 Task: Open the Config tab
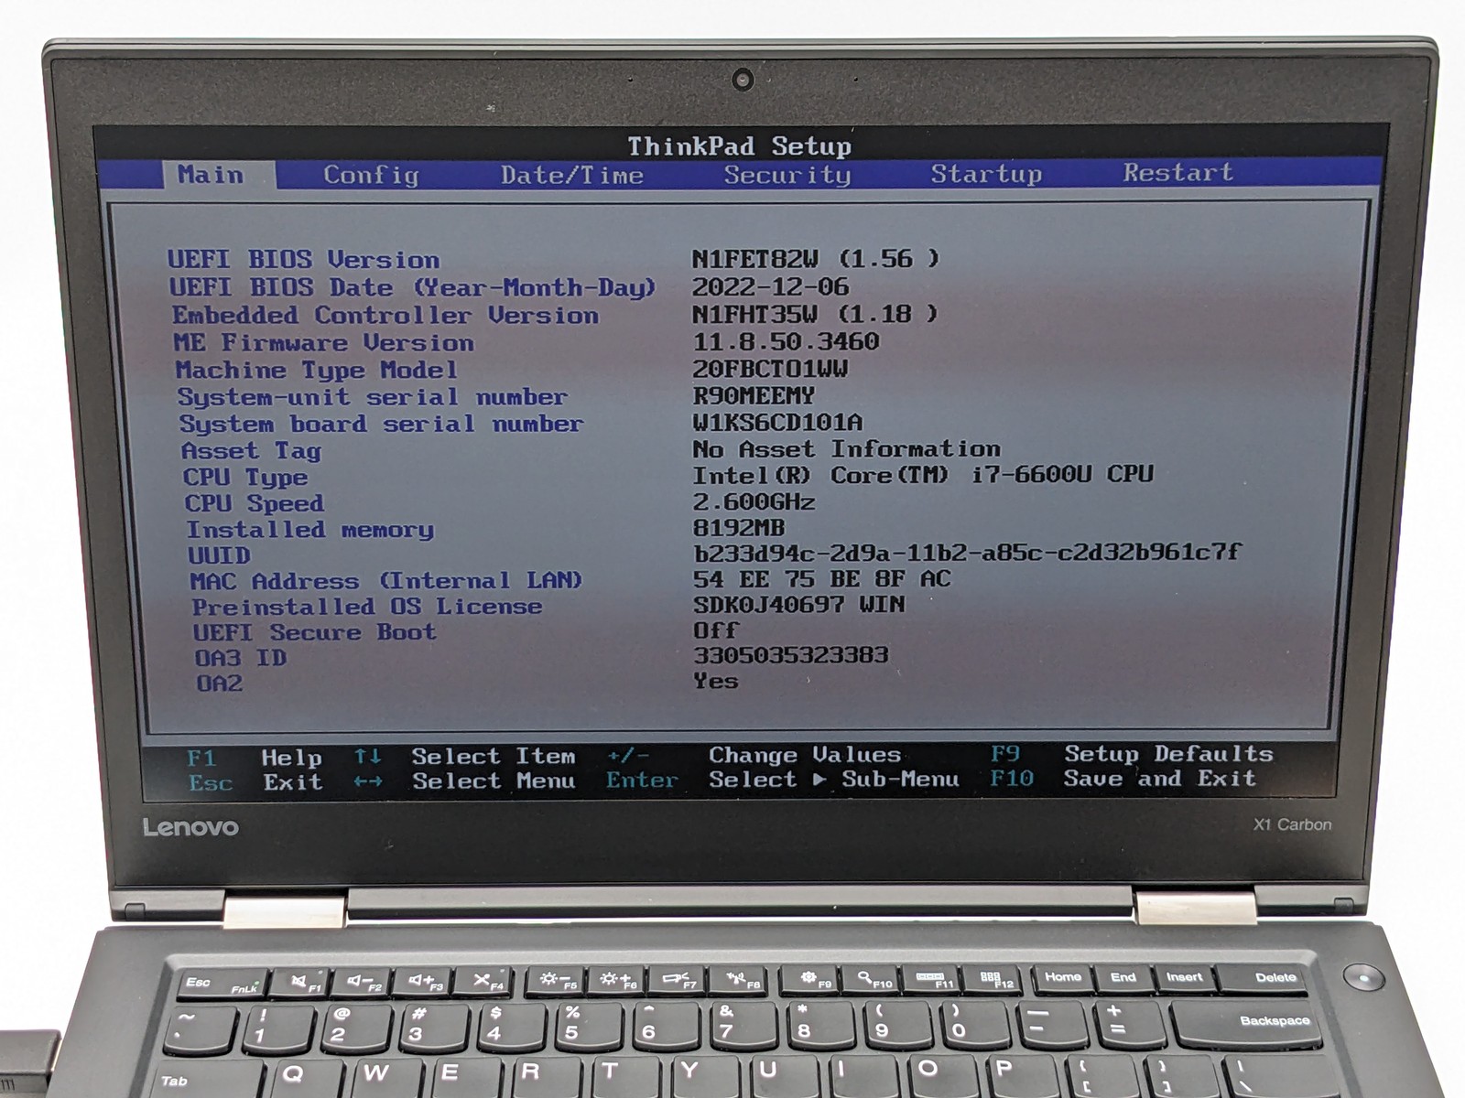coord(371,175)
